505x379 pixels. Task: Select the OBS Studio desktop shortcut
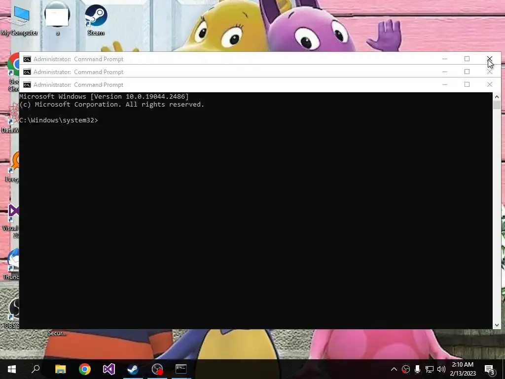click(x=12, y=312)
